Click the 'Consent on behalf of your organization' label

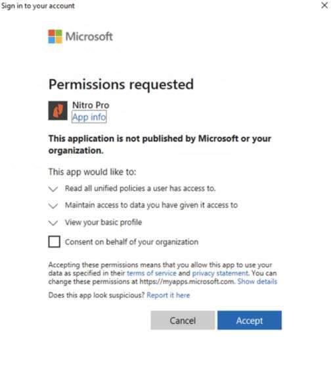[131, 242]
